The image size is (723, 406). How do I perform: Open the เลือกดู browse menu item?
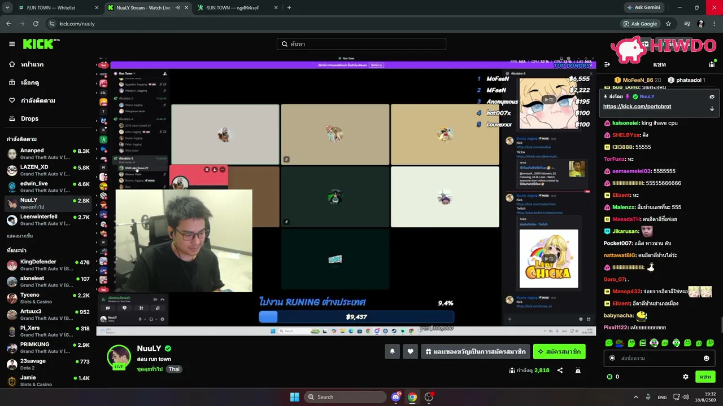30,82
